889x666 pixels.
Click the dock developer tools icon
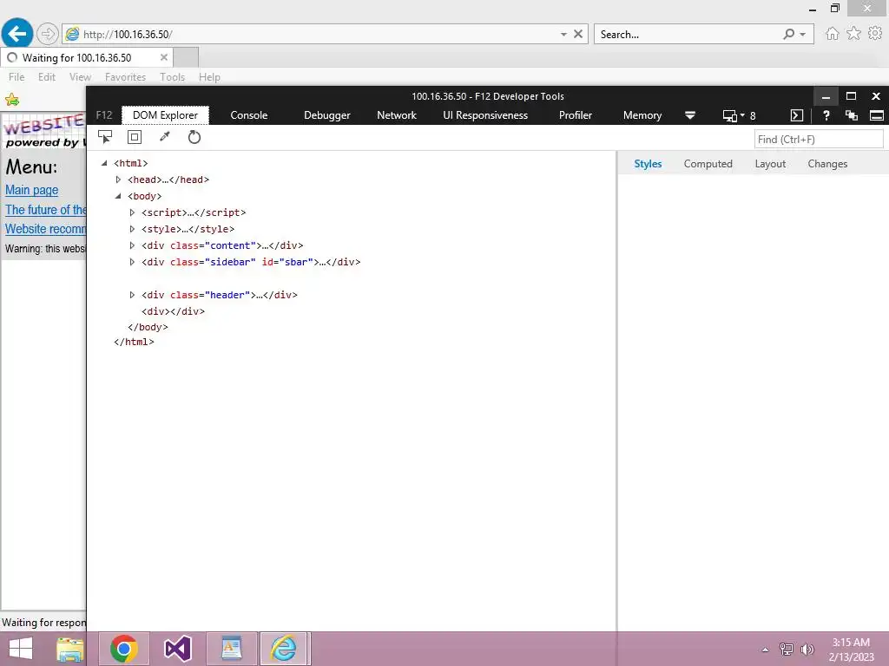click(877, 115)
